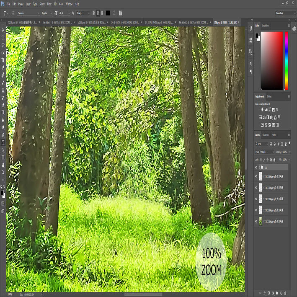Hide the layer group 12 eye icon
The width and height of the screenshot is (297, 297).
[x=256, y=167]
